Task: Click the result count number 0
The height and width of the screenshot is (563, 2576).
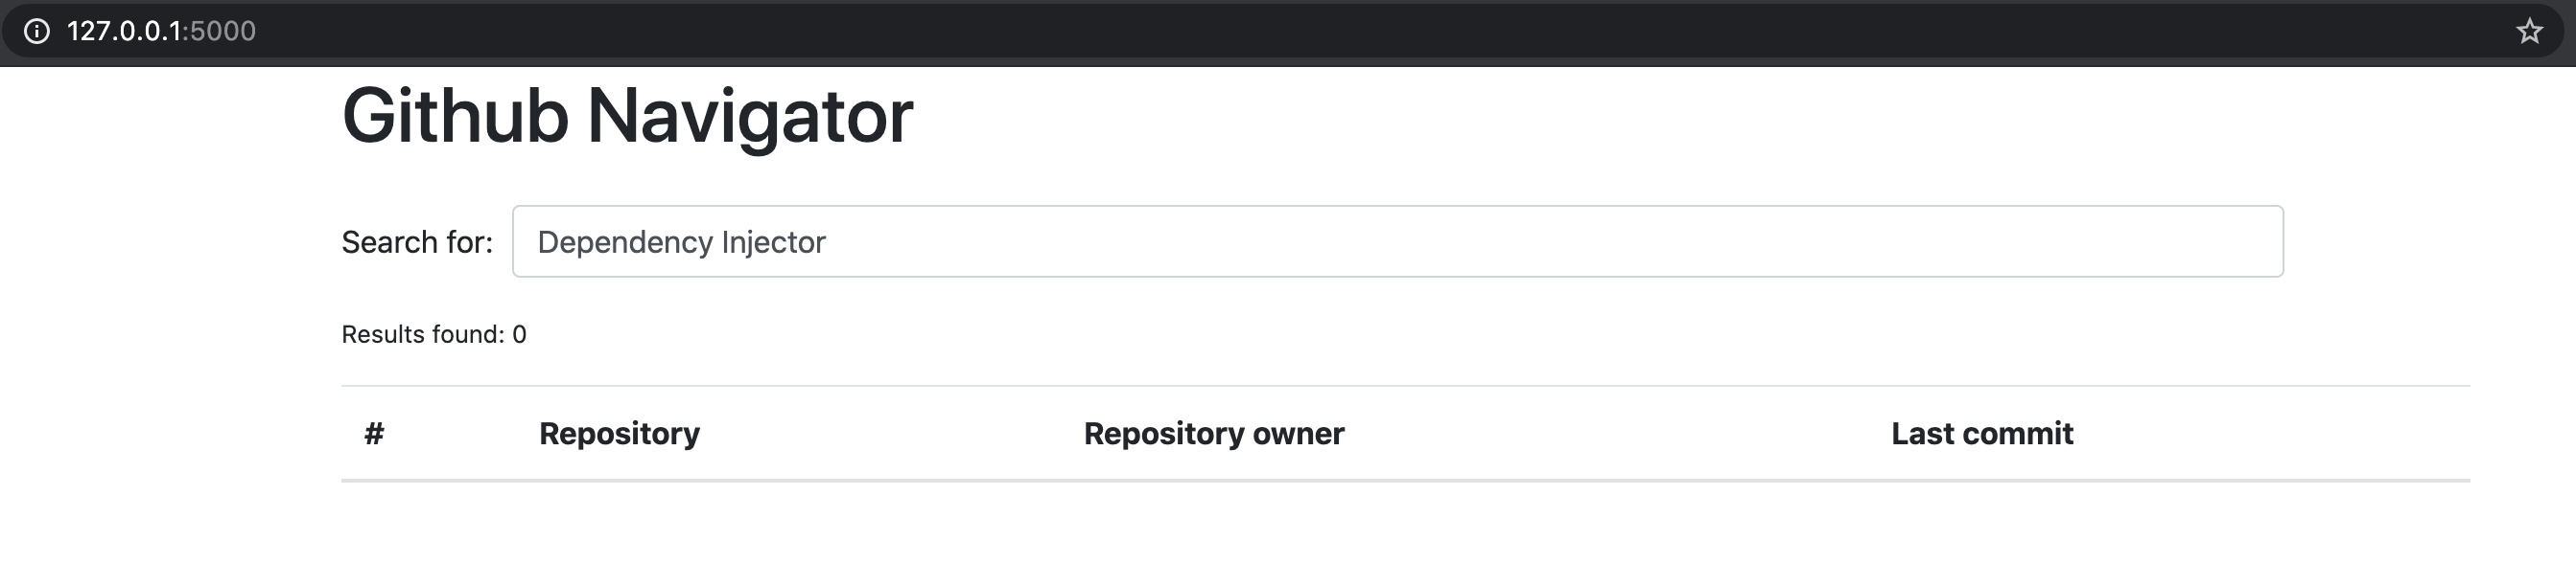Action: point(519,334)
